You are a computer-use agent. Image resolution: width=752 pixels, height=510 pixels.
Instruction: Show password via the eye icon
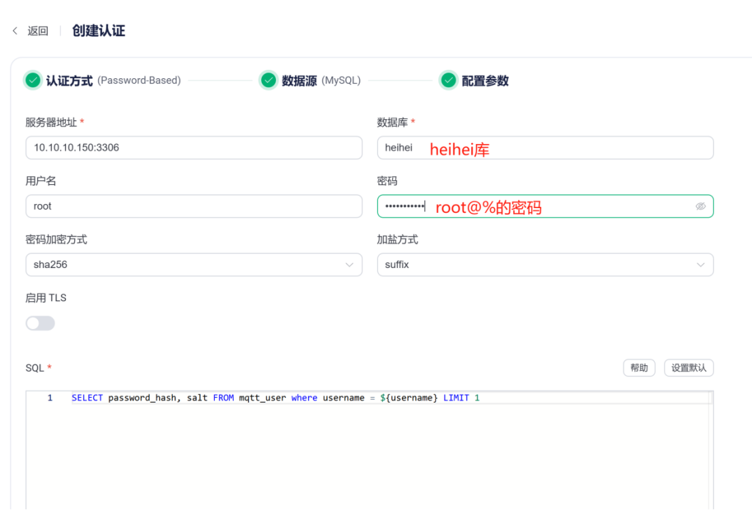[700, 206]
